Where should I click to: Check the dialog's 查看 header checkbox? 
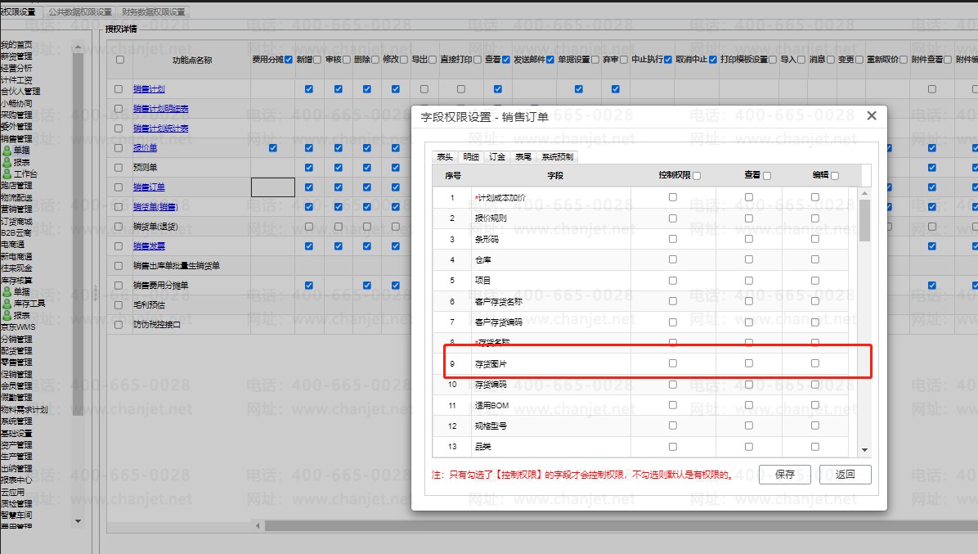tap(767, 176)
